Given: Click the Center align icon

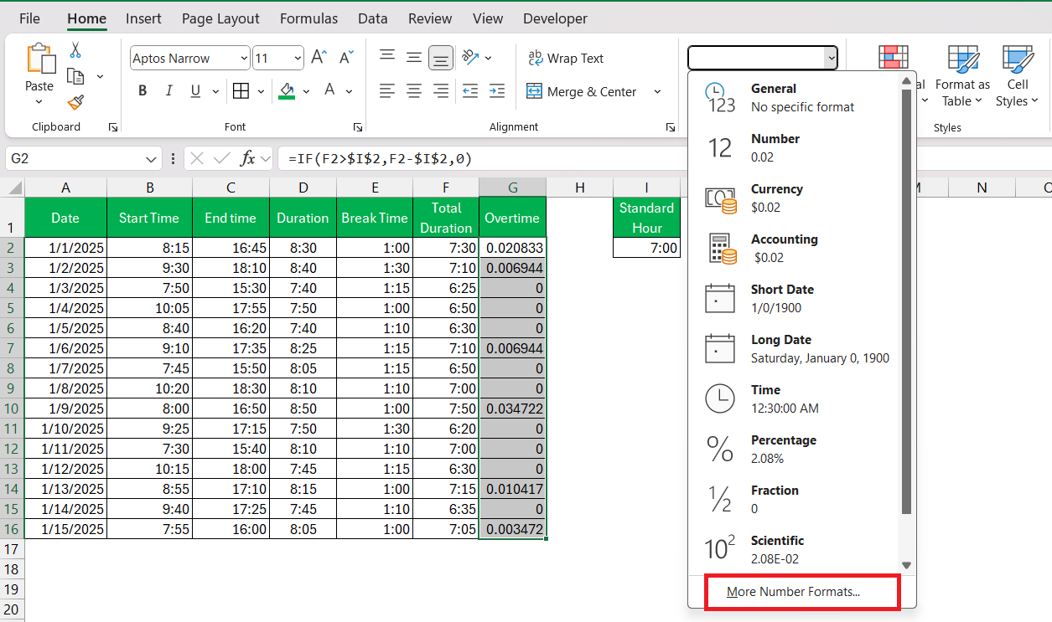Looking at the screenshot, I should (x=413, y=91).
